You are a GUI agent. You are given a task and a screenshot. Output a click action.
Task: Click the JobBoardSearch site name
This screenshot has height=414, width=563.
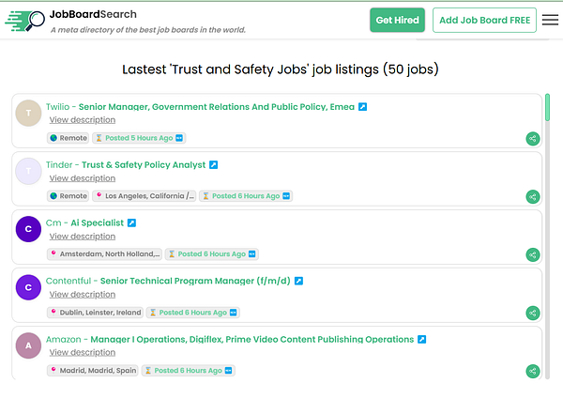click(93, 14)
